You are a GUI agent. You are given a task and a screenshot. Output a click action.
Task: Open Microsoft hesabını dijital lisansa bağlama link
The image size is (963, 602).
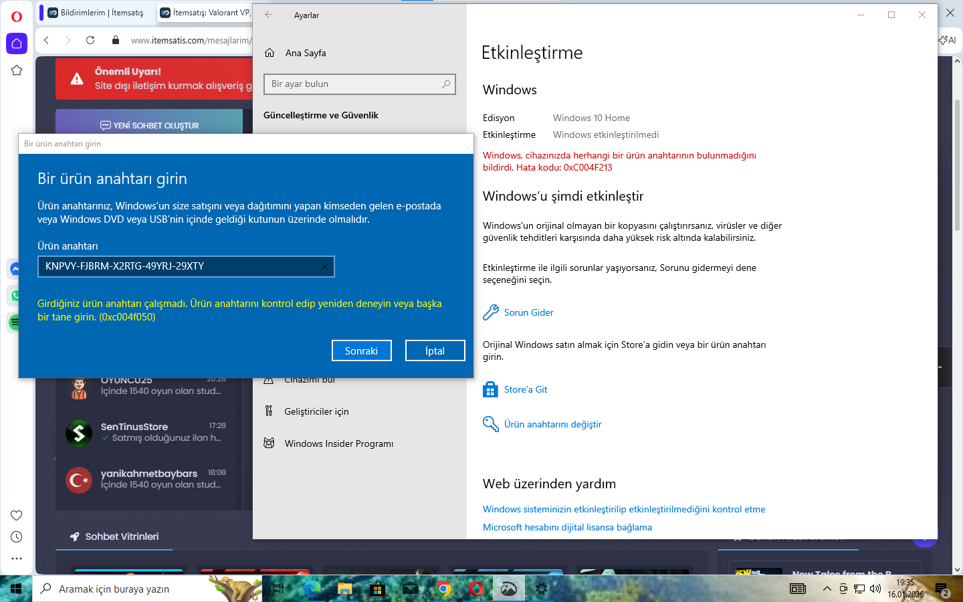(567, 527)
